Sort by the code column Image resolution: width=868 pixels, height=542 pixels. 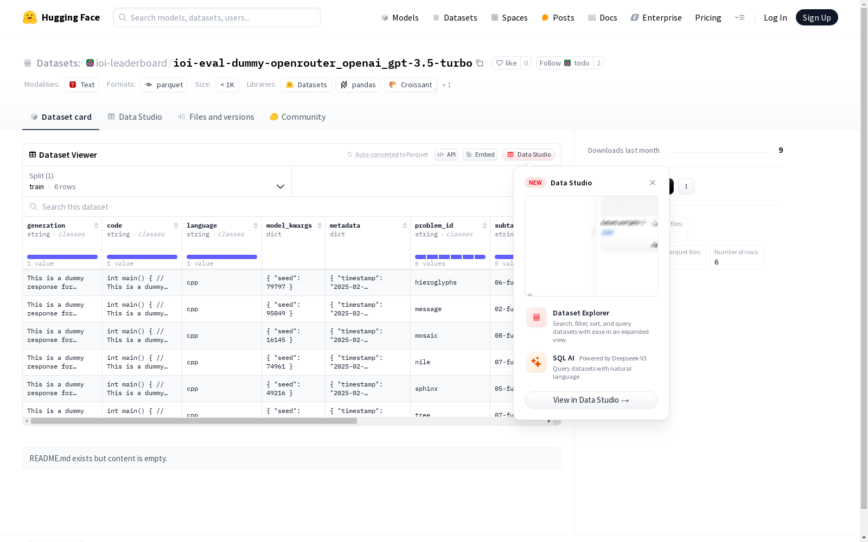(176, 225)
